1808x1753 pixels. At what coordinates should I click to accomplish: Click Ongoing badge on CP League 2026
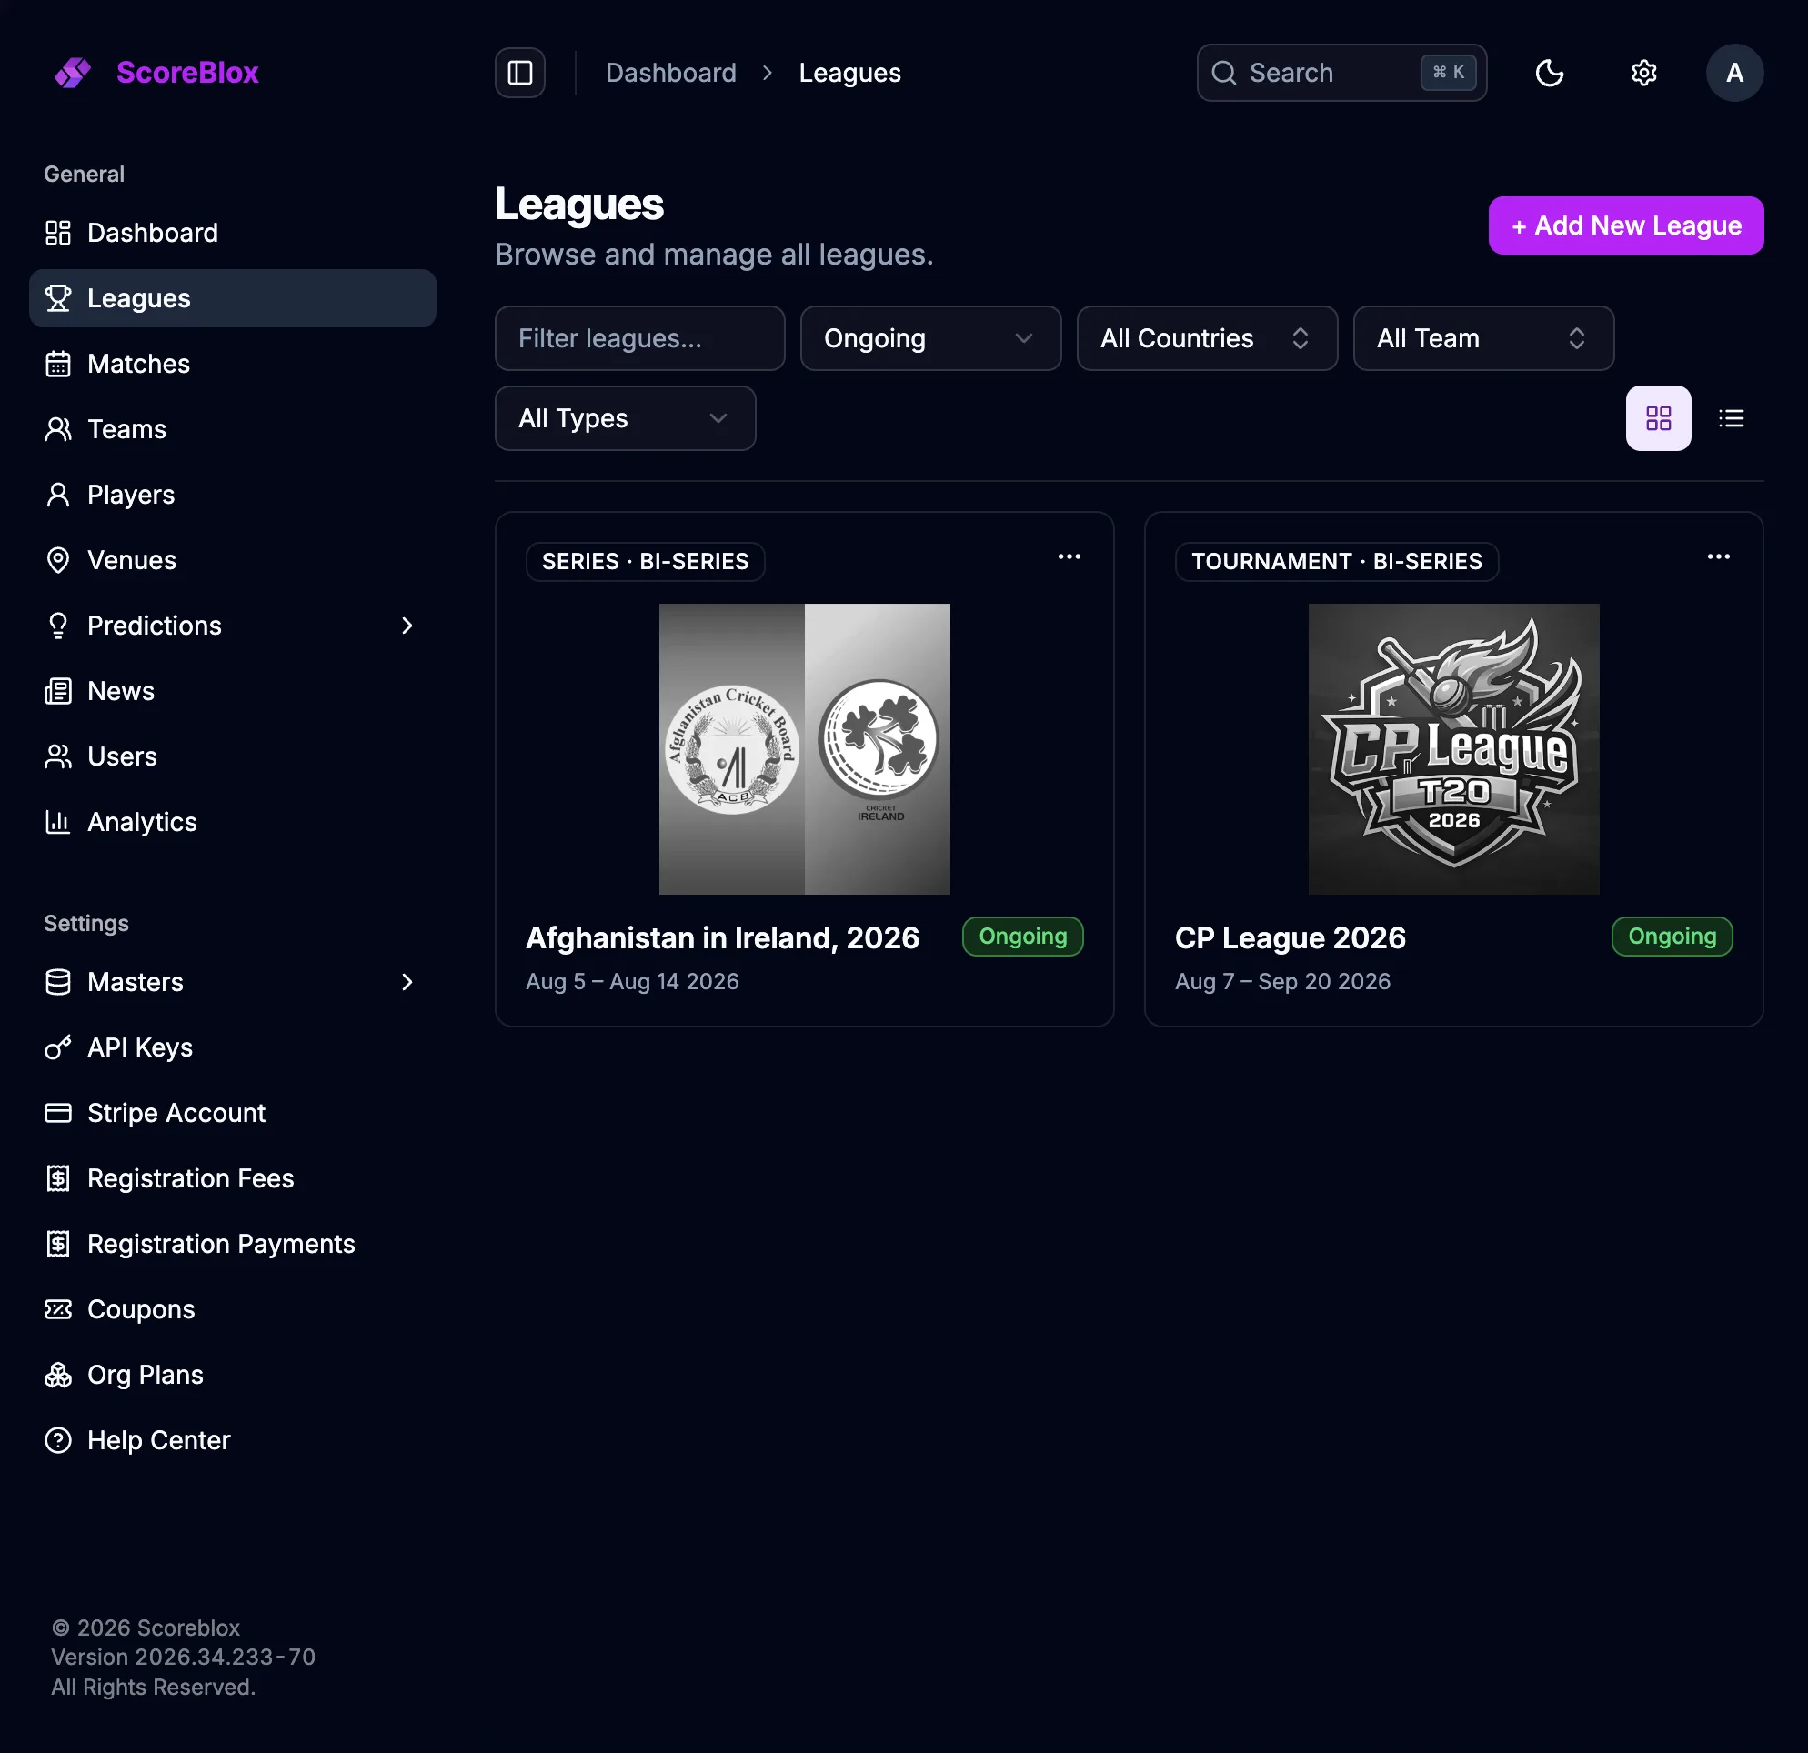click(1672, 937)
